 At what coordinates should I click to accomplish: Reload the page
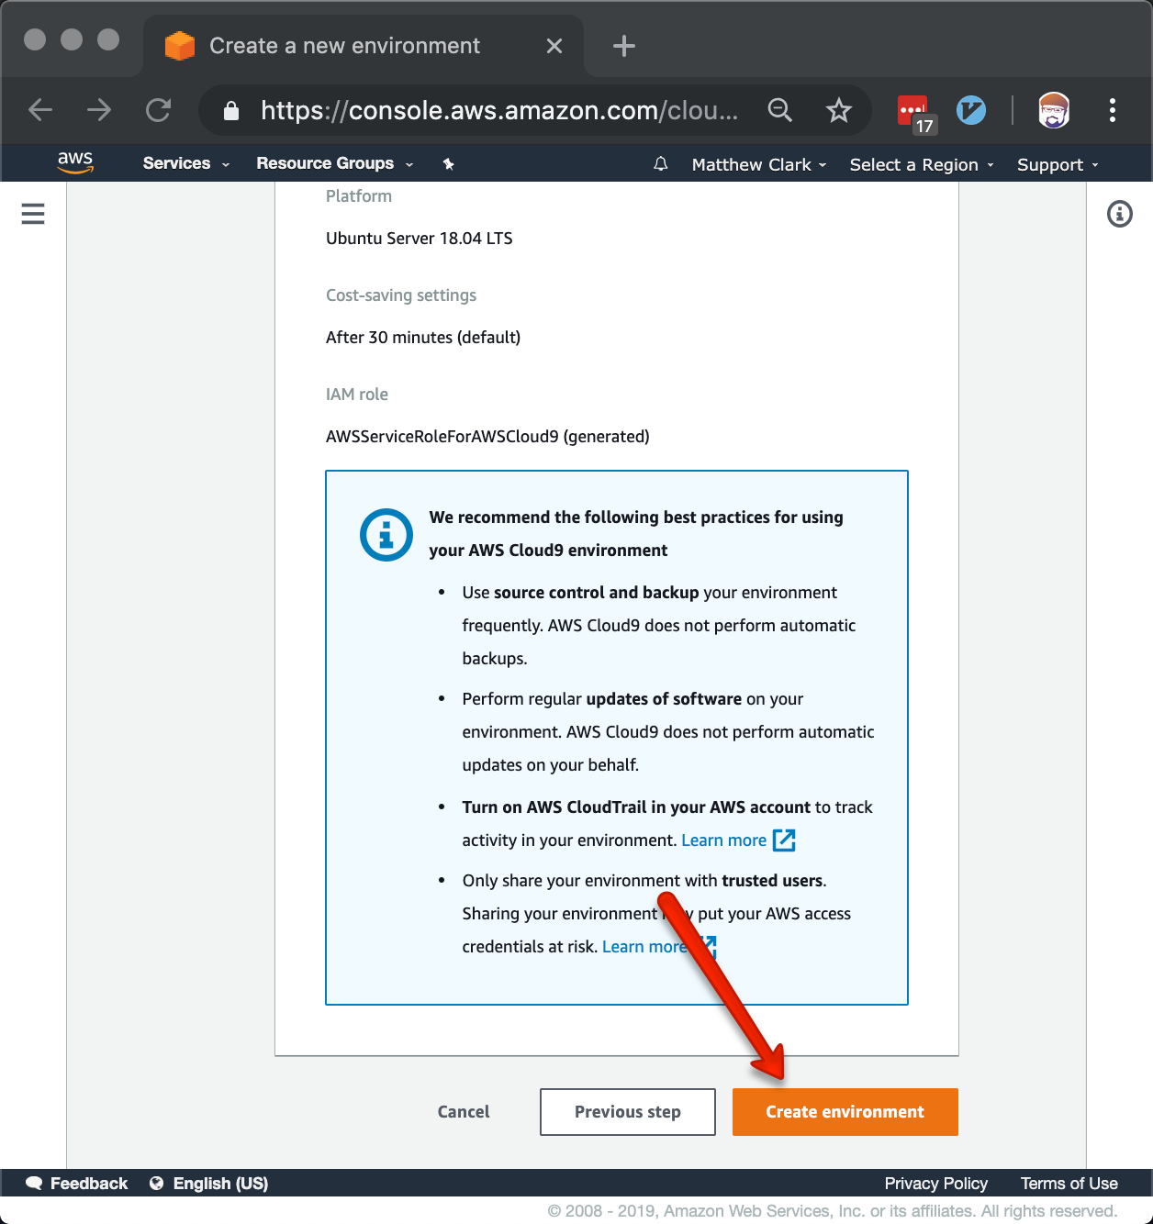(159, 110)
